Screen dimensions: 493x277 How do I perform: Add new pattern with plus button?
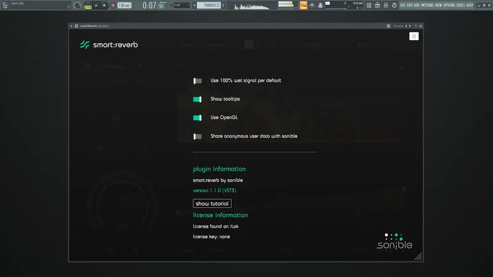pyautogui.click(x=223, y=6)
